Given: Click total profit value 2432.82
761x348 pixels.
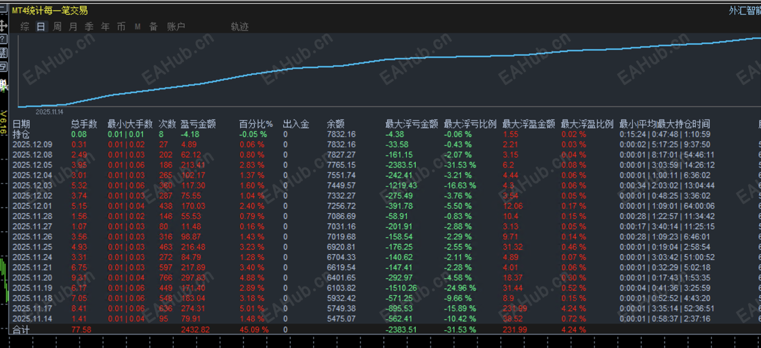Looking at the screenshot, I should (195, 329).
